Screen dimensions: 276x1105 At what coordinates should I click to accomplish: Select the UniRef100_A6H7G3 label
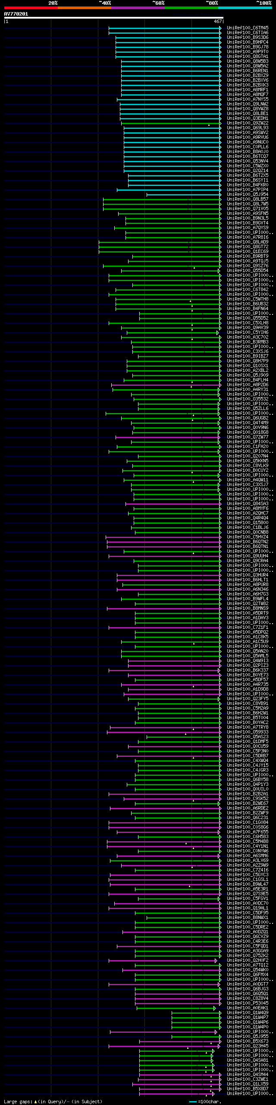[x=248, y=594]
